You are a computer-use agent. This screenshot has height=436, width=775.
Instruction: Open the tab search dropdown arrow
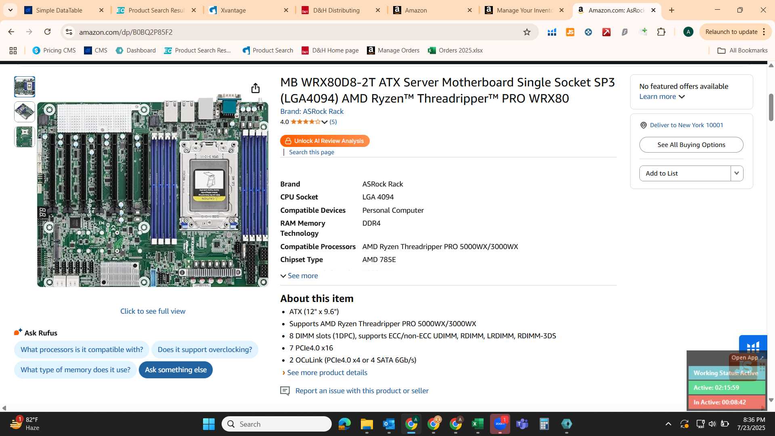[x=10, y=10]
